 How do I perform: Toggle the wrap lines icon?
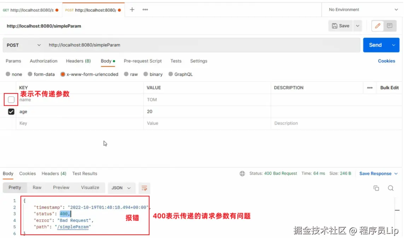[144, 188]
